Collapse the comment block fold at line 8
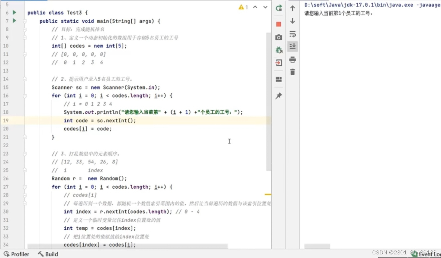Image resolution: width=441 pixels, height=258 pixels. click(x=25, y=29)
